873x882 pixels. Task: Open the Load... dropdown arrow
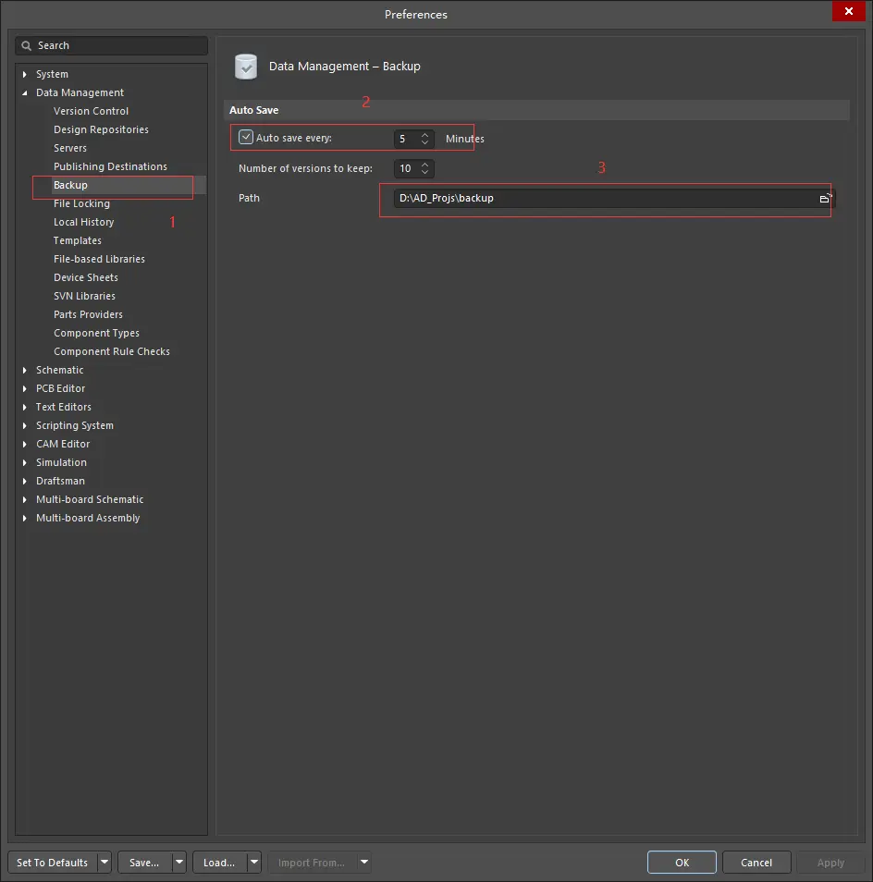(254, 863)
